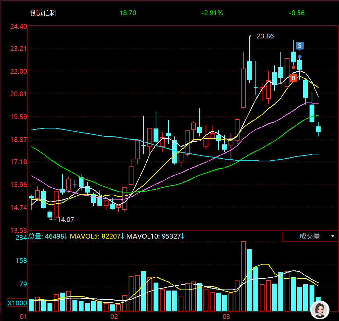Select the stock name 创远信科
The image size is (339, 321).
click(x=43, y=13)
